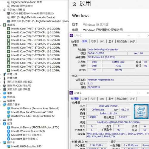Viewport: 149px width, 149px height.
Task: Click the IT8772 LPCIO value
Action: [x=118, y=70]
